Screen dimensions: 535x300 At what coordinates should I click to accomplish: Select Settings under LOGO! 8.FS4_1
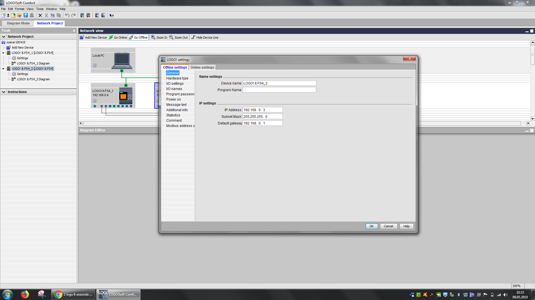pyautogui.click(x=22, y=58)
